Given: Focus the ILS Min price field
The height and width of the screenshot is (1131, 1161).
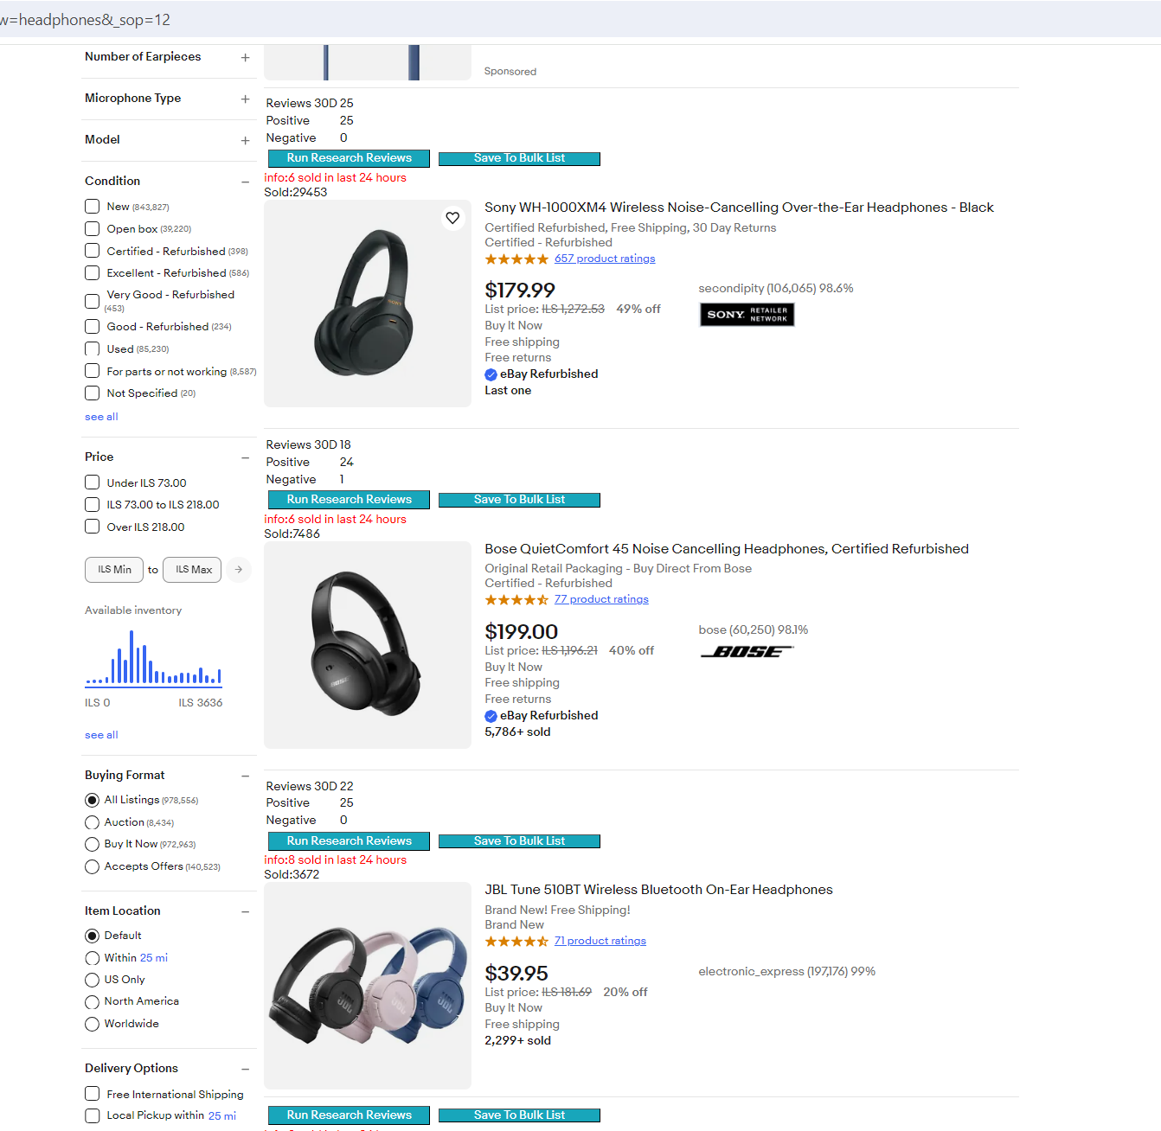Looking at the screenshot, I should click(114, 570).
